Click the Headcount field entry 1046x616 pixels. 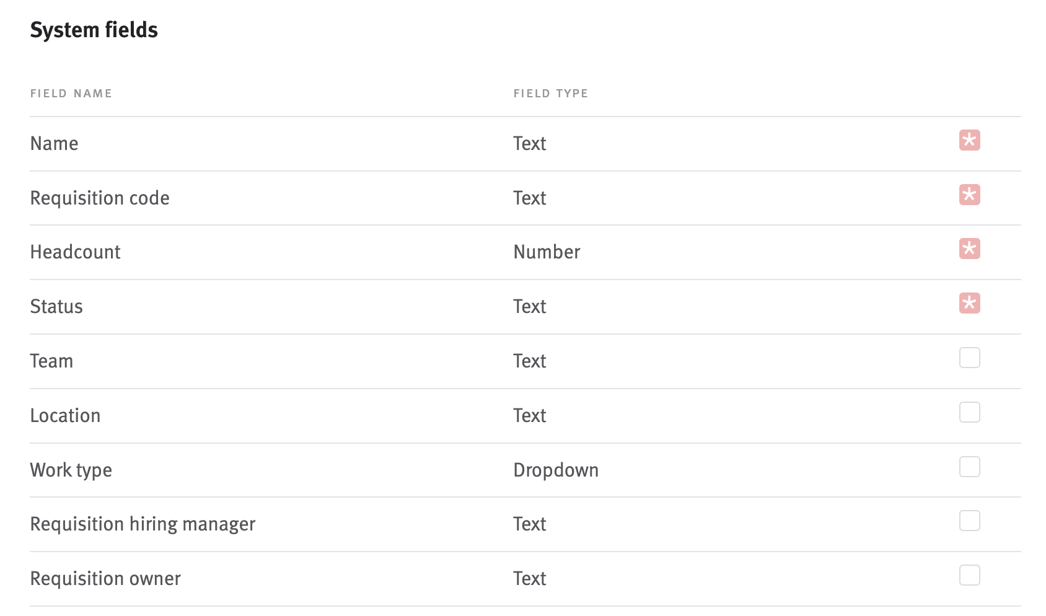coord(75,252)
